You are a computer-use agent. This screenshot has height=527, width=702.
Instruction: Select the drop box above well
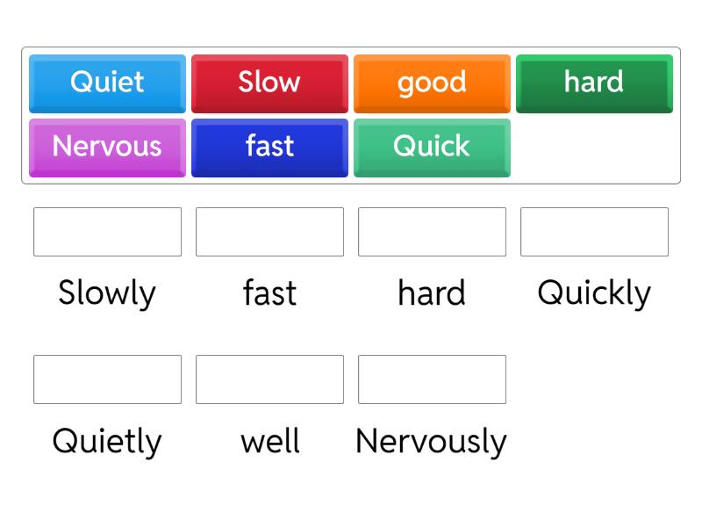269,379
